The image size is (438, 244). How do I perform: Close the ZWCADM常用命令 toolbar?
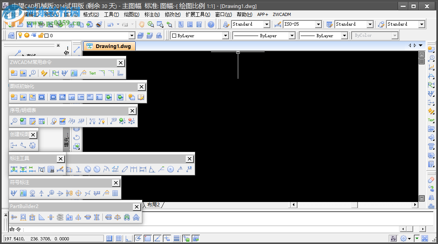pos(121,63)
